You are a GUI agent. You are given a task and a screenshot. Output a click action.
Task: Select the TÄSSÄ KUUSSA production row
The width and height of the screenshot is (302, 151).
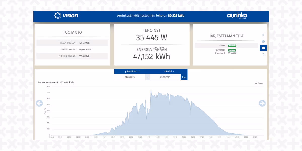point(72,43)
